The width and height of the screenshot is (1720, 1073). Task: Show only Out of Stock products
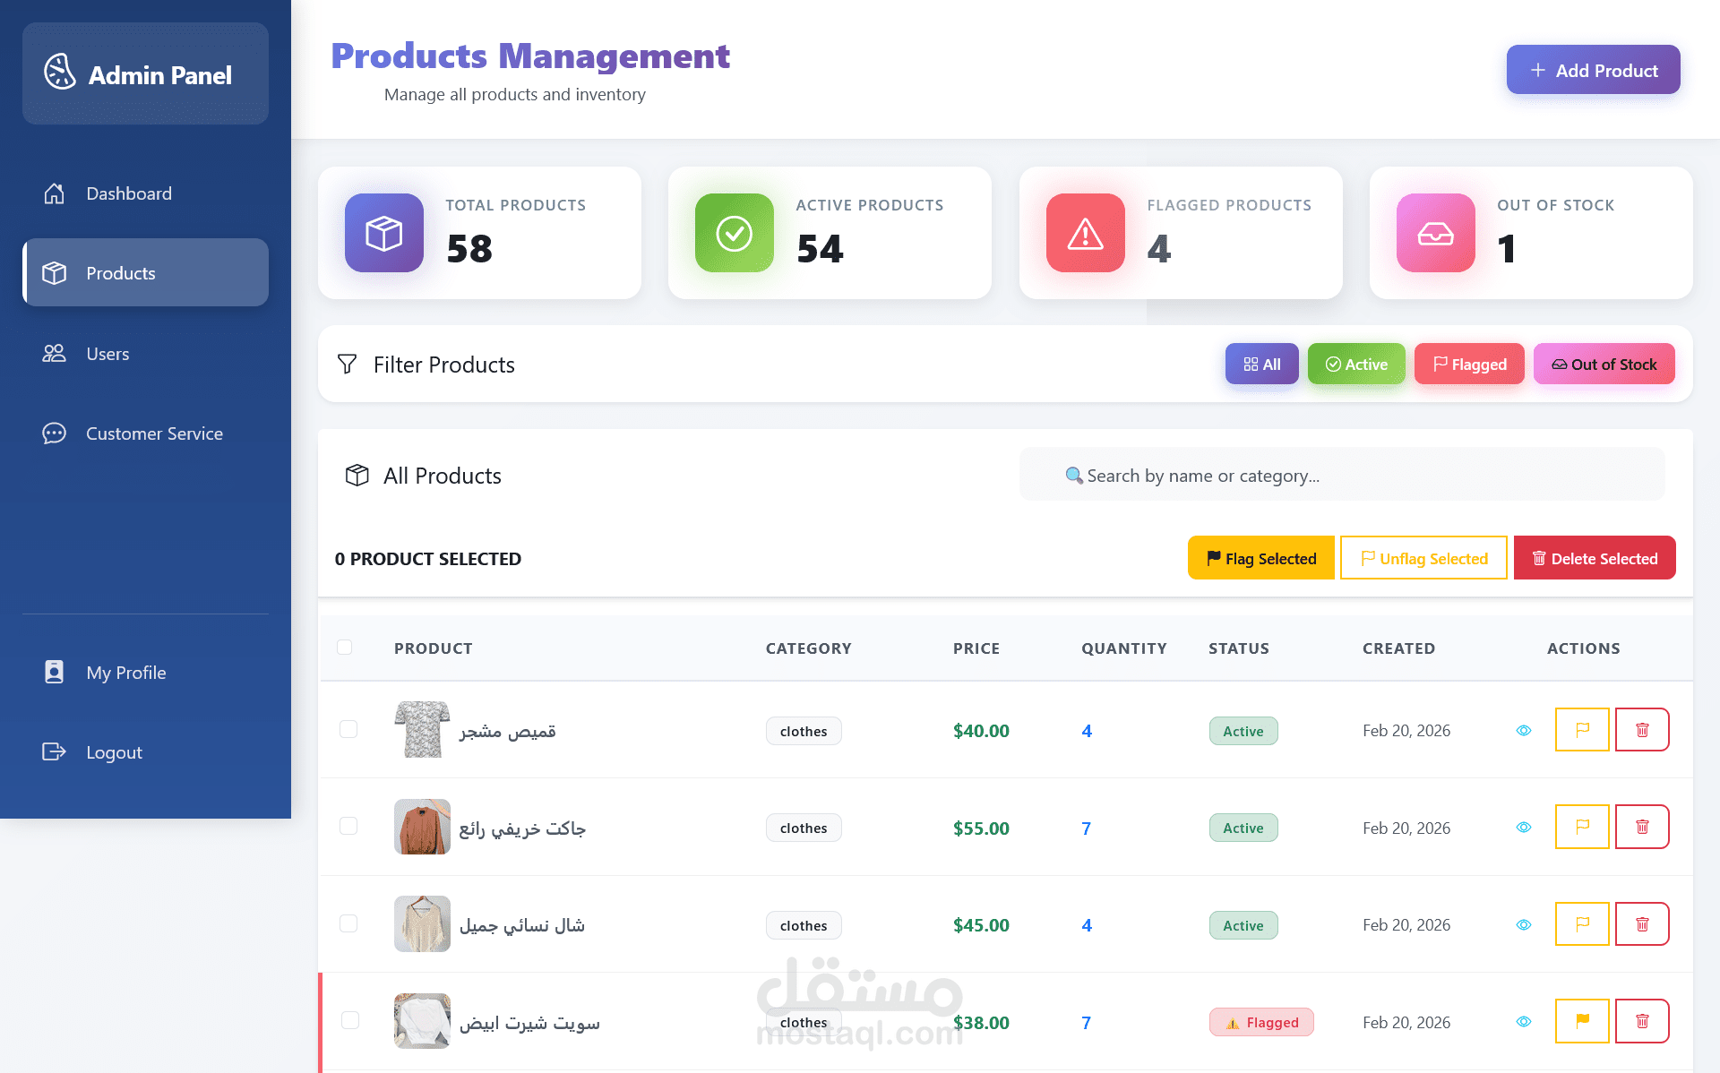click(x=1604, y=365)
